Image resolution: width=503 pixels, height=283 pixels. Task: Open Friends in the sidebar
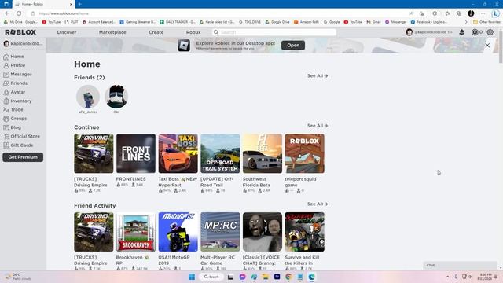click(x=16, y=83)
